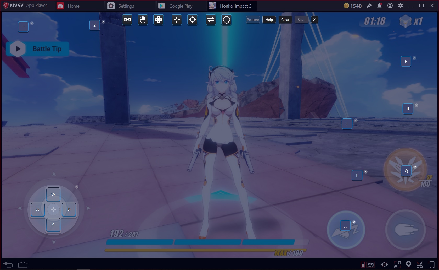Open the user account icon
Viewport: 439px width, 270px height.
[x=390, y=6]
